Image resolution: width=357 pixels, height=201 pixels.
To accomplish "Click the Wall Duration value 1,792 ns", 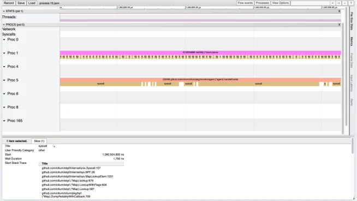I will coord(118,158).
